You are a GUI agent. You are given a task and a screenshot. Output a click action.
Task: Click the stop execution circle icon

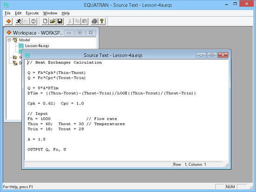click(34, 21)
